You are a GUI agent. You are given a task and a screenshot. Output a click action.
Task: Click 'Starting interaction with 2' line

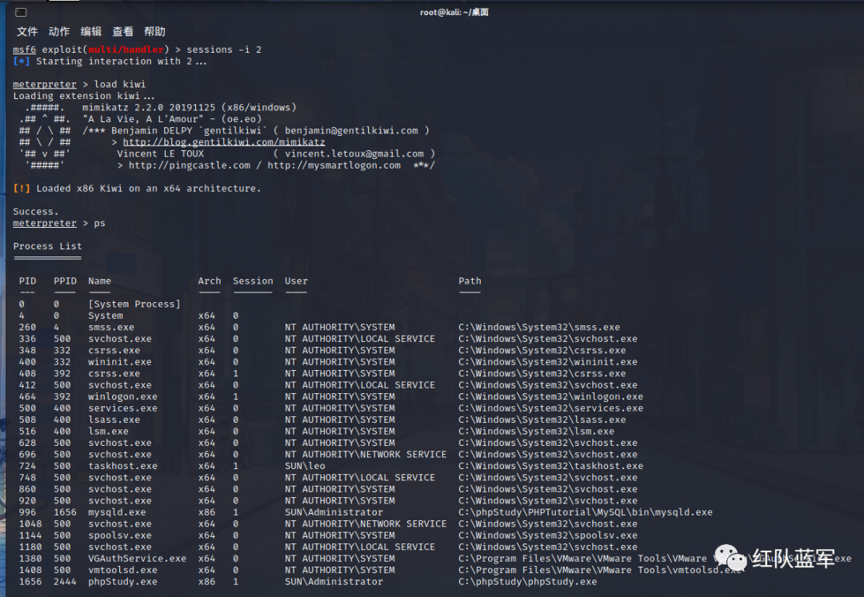click(110, 61)
